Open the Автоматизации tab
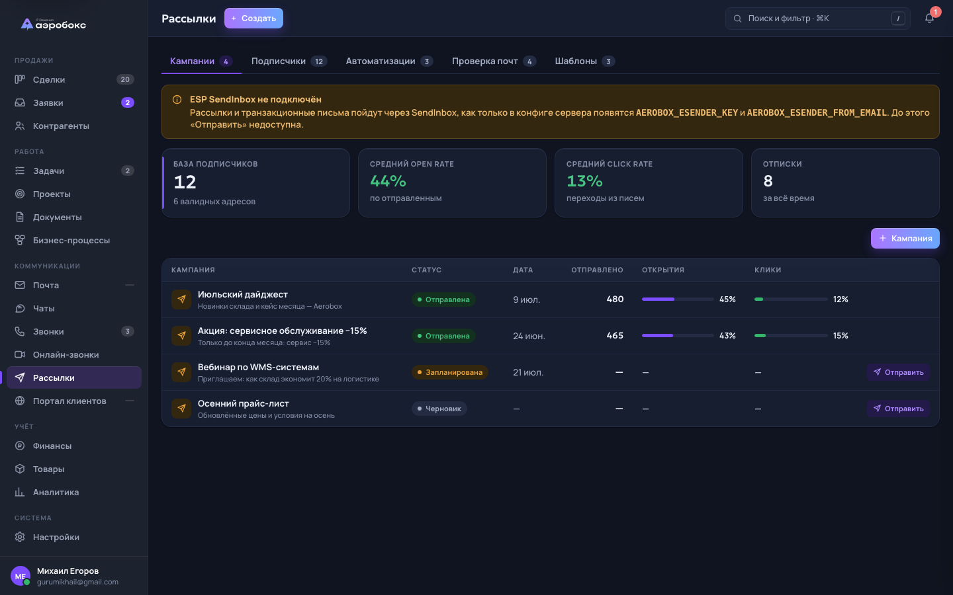 [x=389, y=61]
